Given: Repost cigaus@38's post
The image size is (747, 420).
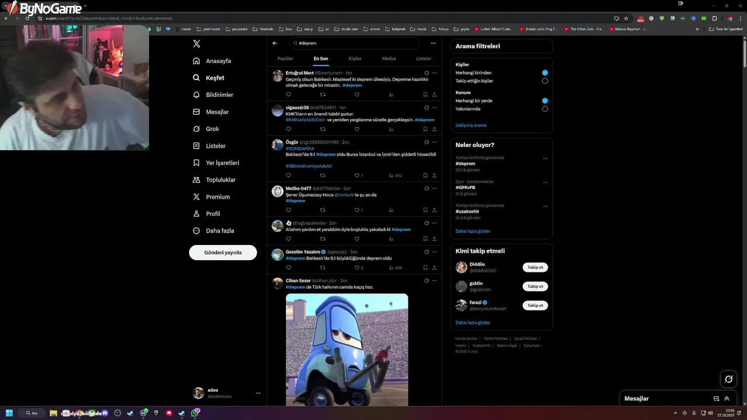Looking at the screenshot, I should coord(323,129).
